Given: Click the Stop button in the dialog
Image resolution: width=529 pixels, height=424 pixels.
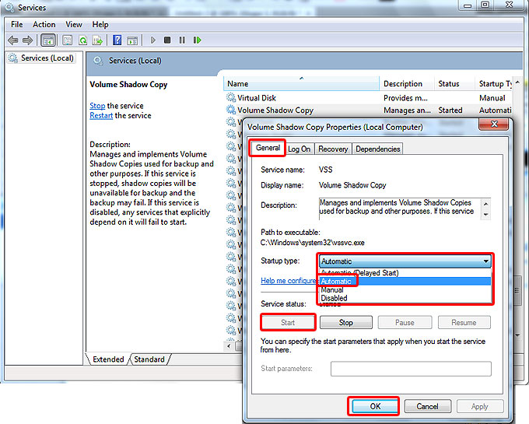Looking at the screenshot, I should point(346,322).
